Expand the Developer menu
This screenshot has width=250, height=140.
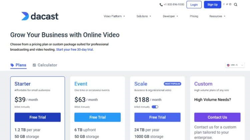pos(170,16)
